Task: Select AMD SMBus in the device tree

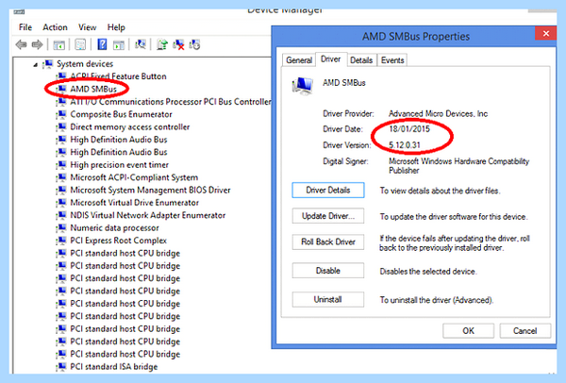Action: [x=93, y=89]
